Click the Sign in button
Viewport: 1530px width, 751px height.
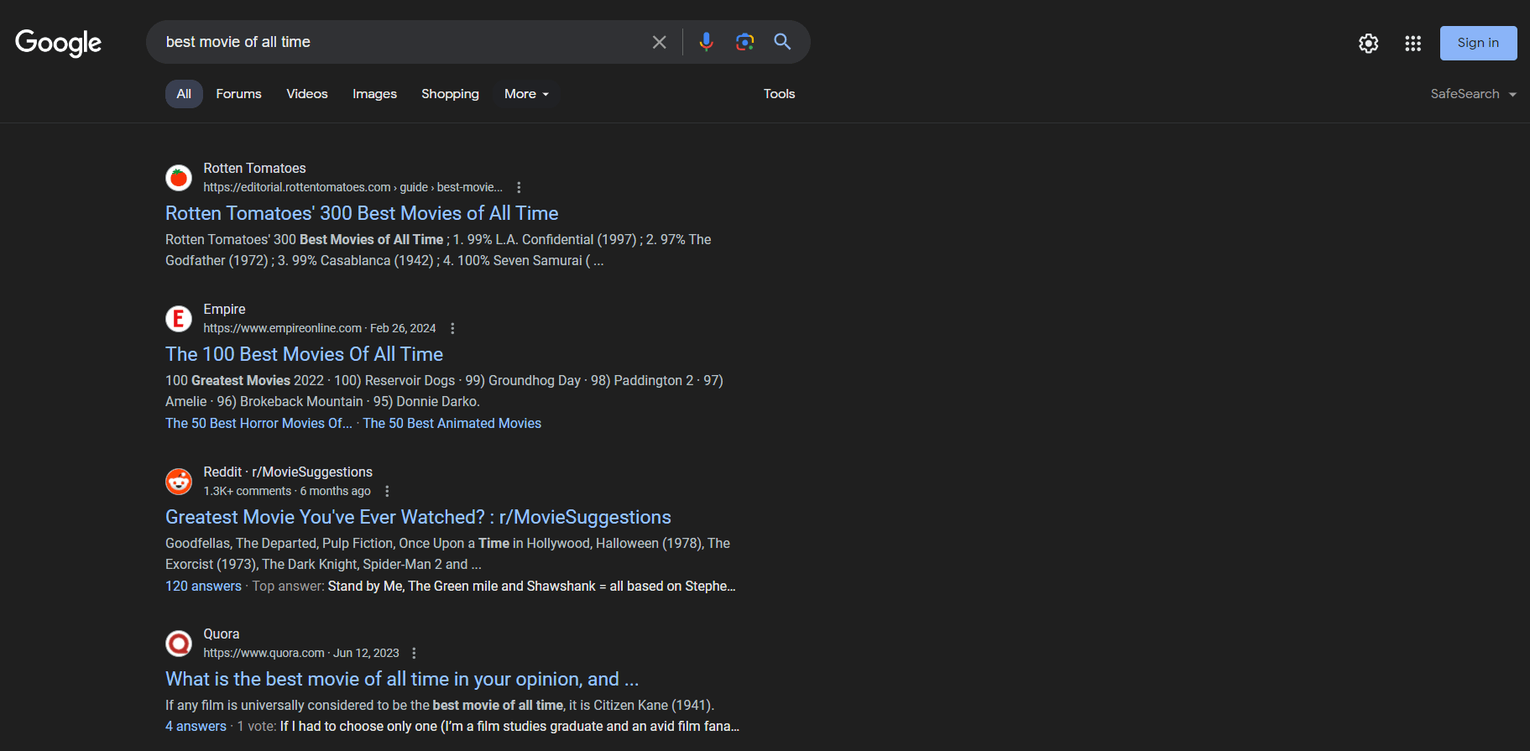pyautogui.click(x=1478, y=43)
